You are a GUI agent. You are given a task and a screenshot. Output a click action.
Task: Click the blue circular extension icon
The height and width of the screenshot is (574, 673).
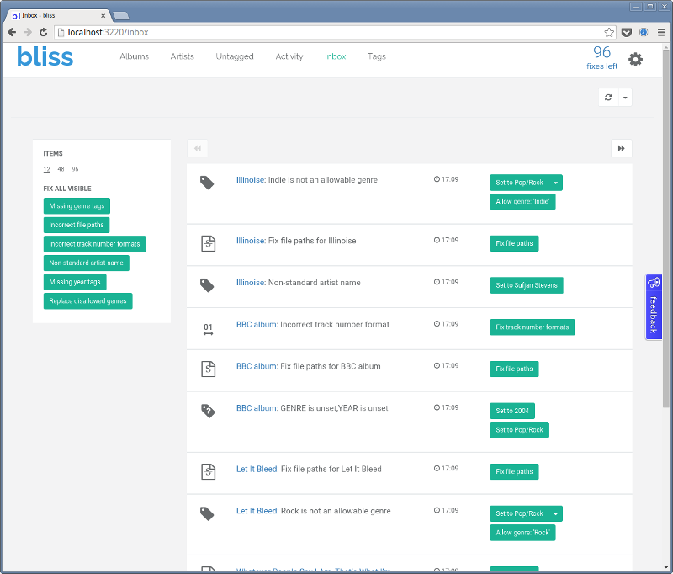pyautogui.click(x=644, y=32)
